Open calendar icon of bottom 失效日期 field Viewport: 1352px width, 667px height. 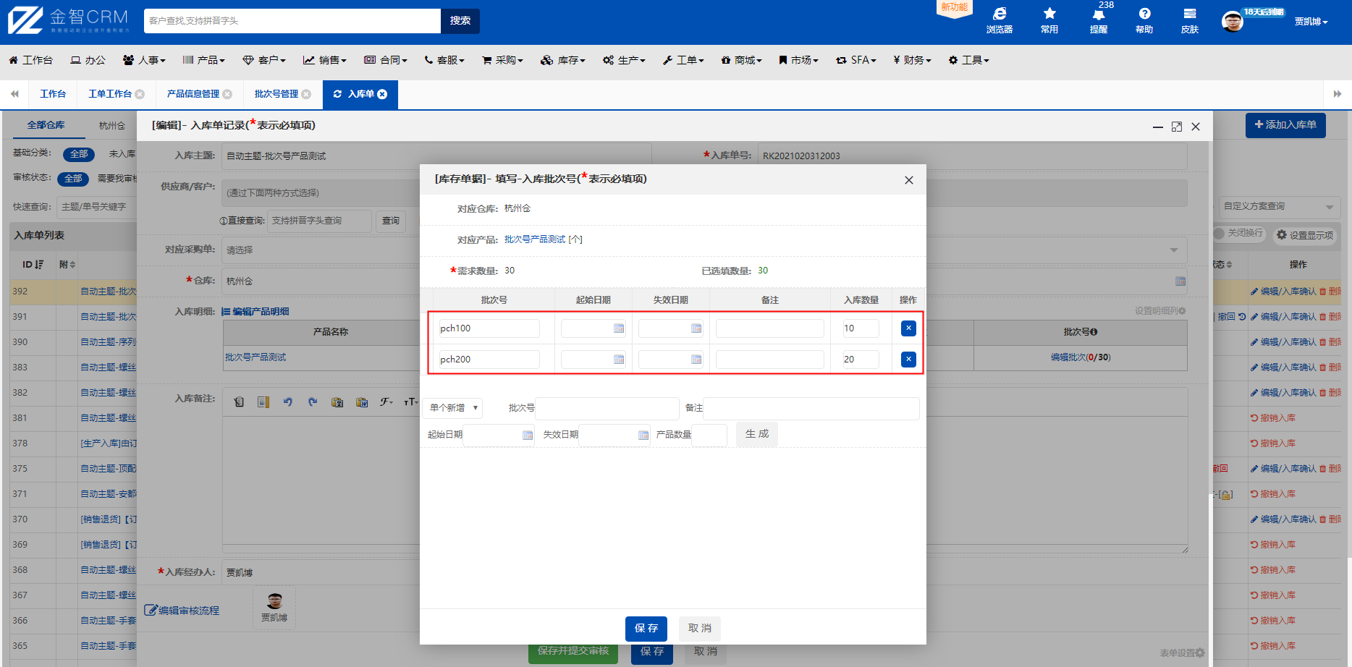coord(643,435)
